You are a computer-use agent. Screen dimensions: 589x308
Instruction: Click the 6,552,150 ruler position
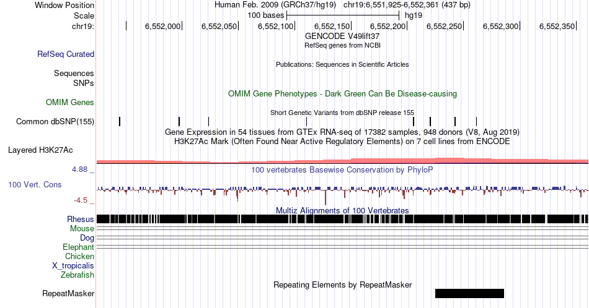pos(332,26)
